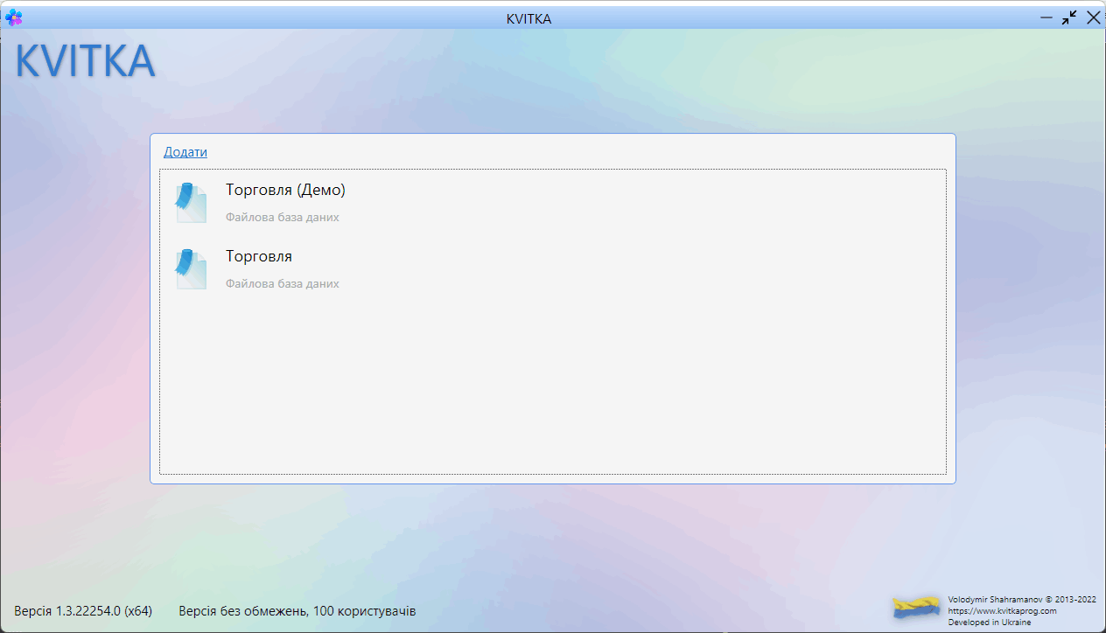Click the Ukrainian flag ribbon icon
This screenshot has width=1106, height=633.
coord(916,607)
